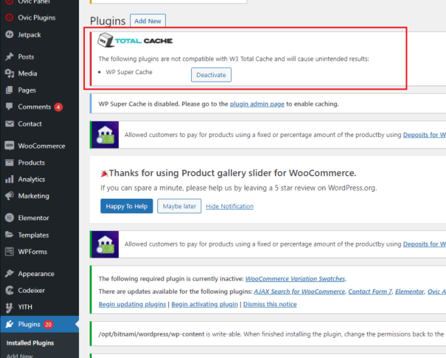
Task: Click the Products box icon
Action: [x=10, y=162]
